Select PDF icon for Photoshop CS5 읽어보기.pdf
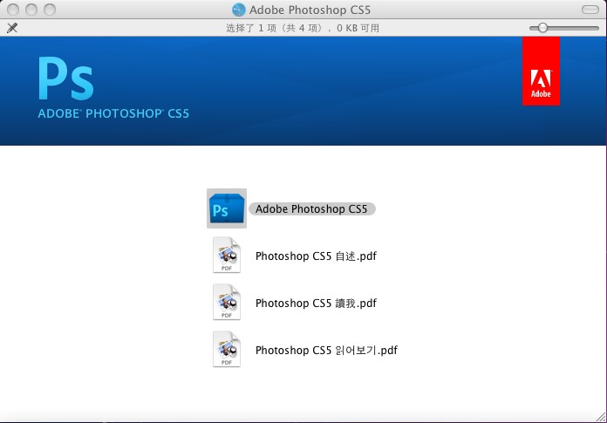 pyautogui.click(x=227, y=350)
